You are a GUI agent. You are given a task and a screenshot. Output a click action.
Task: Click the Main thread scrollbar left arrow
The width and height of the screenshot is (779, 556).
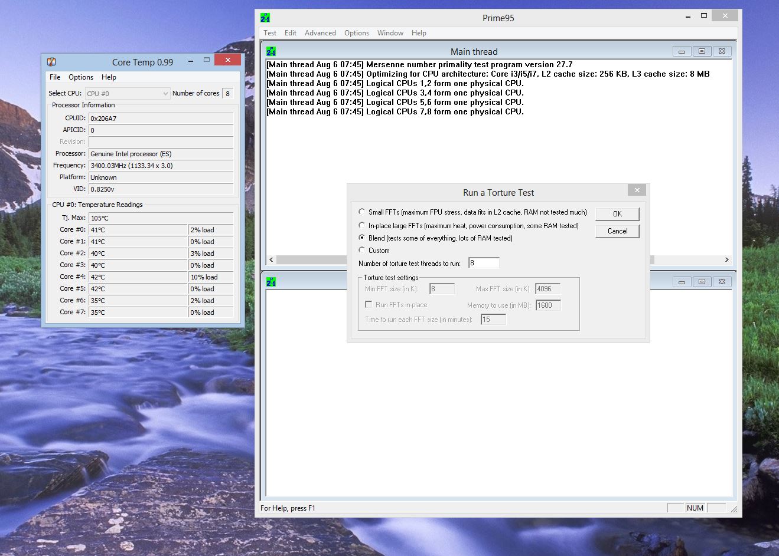click(271, 260)
